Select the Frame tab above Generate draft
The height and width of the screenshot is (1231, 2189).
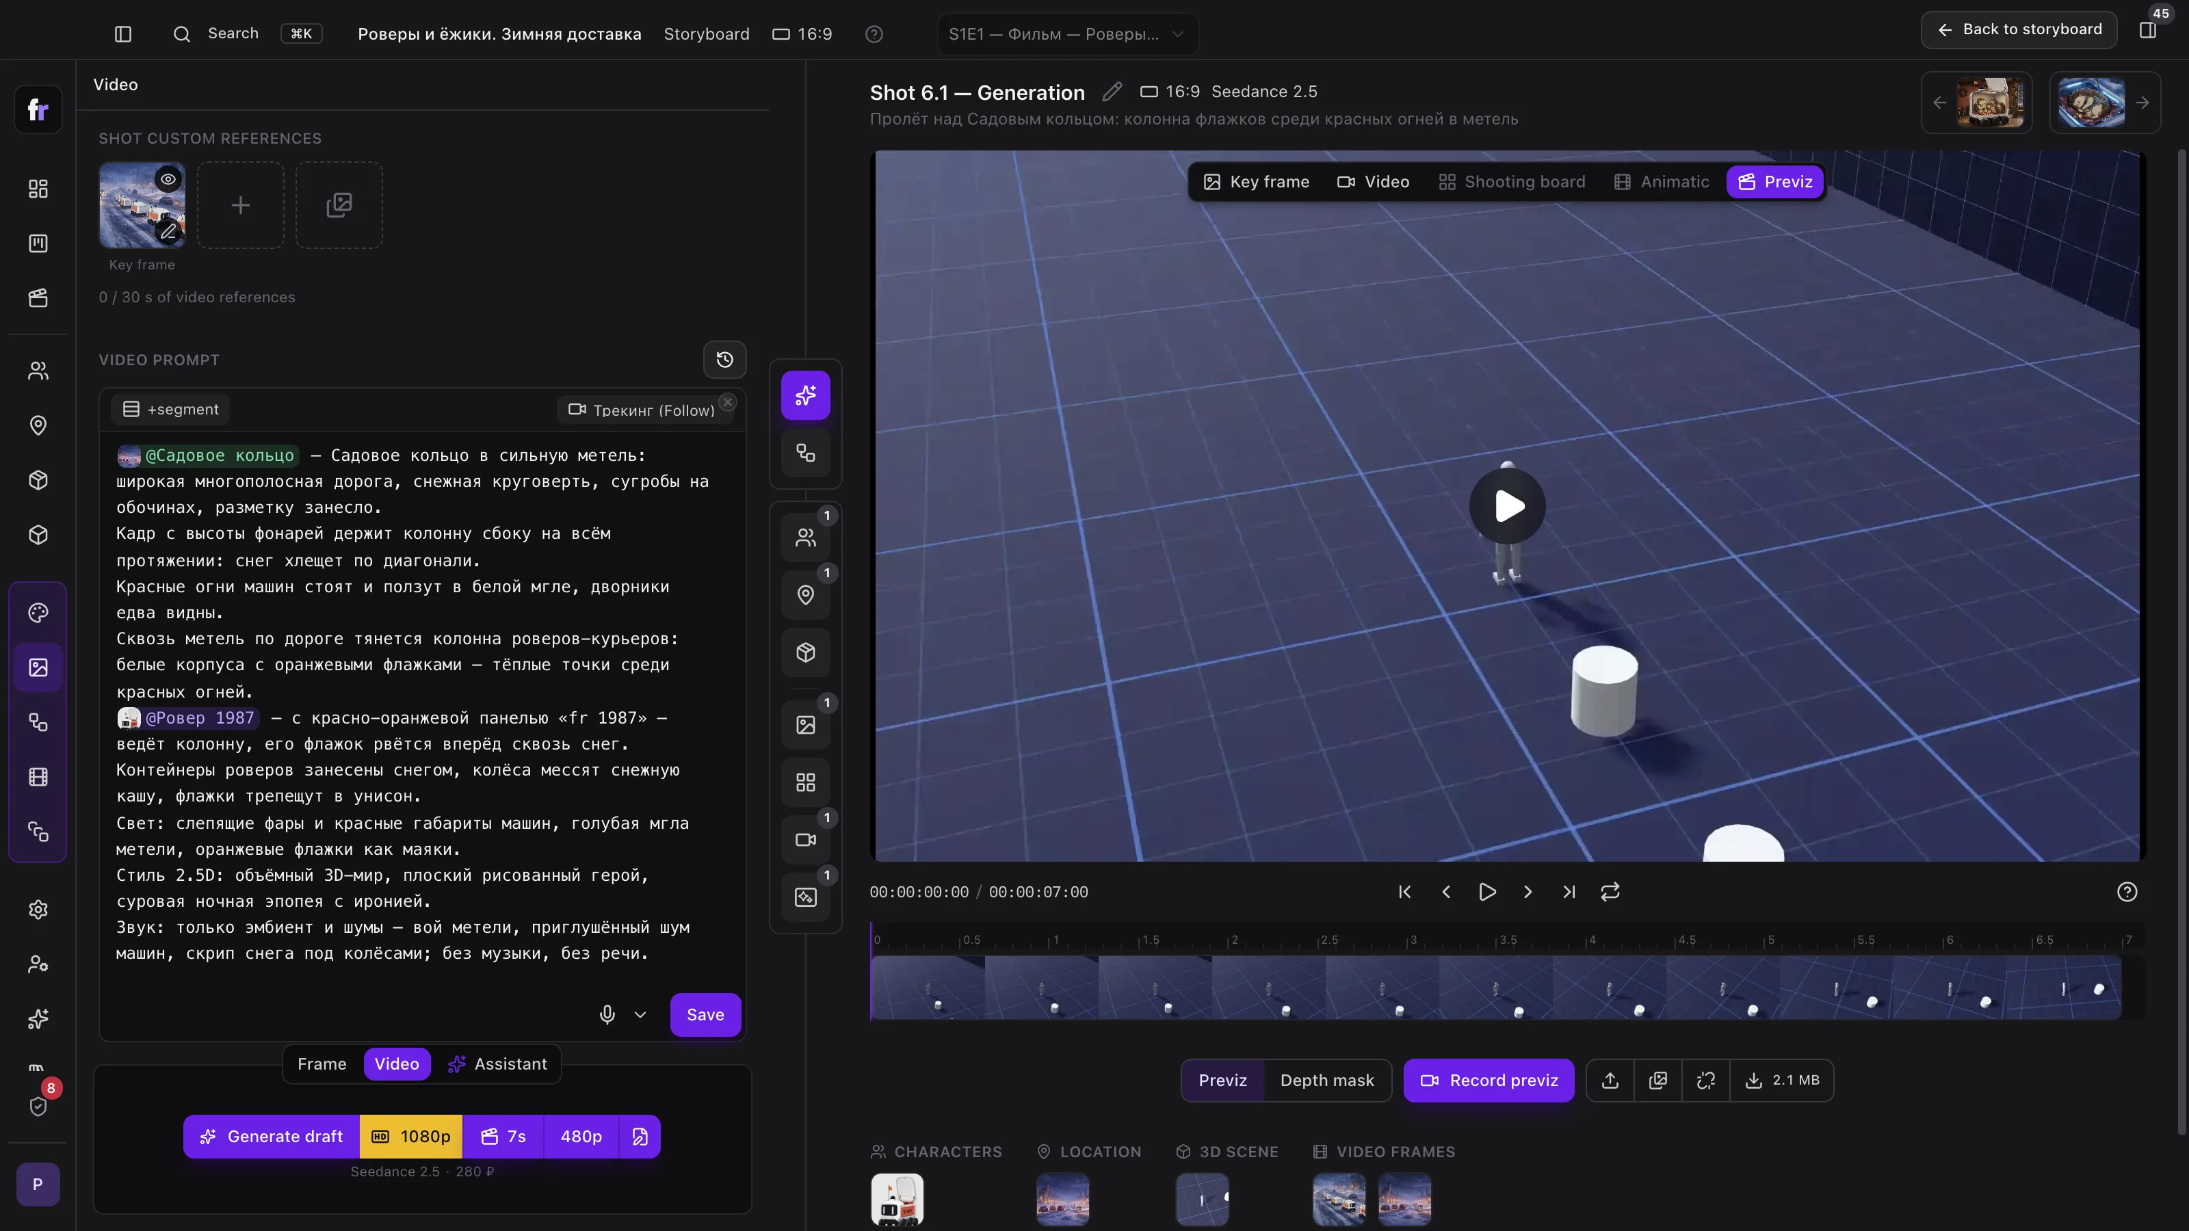point(322,1065)
